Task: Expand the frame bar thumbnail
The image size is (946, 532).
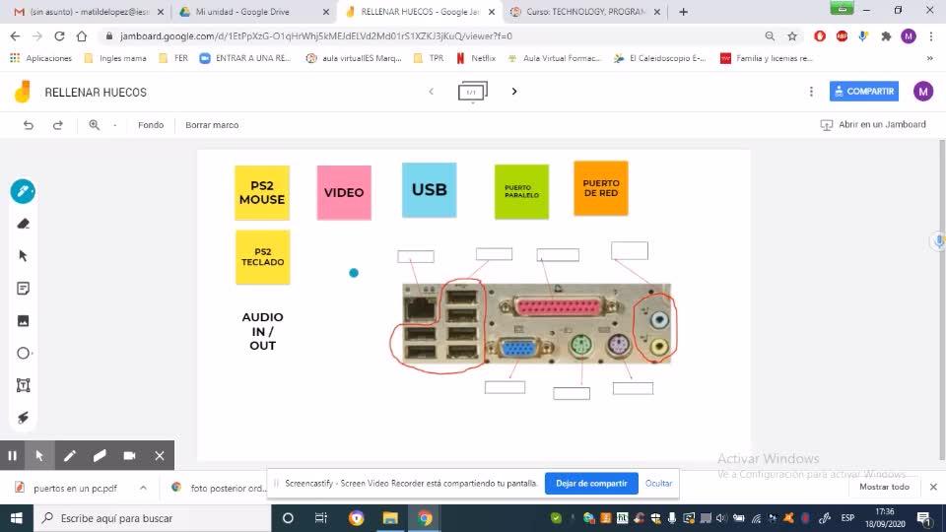Action: point(472,92)
